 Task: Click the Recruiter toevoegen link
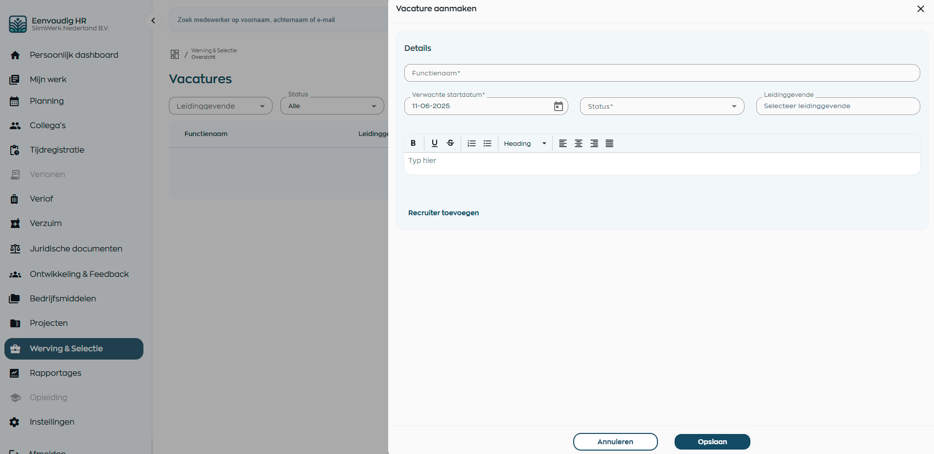(444, 213)
